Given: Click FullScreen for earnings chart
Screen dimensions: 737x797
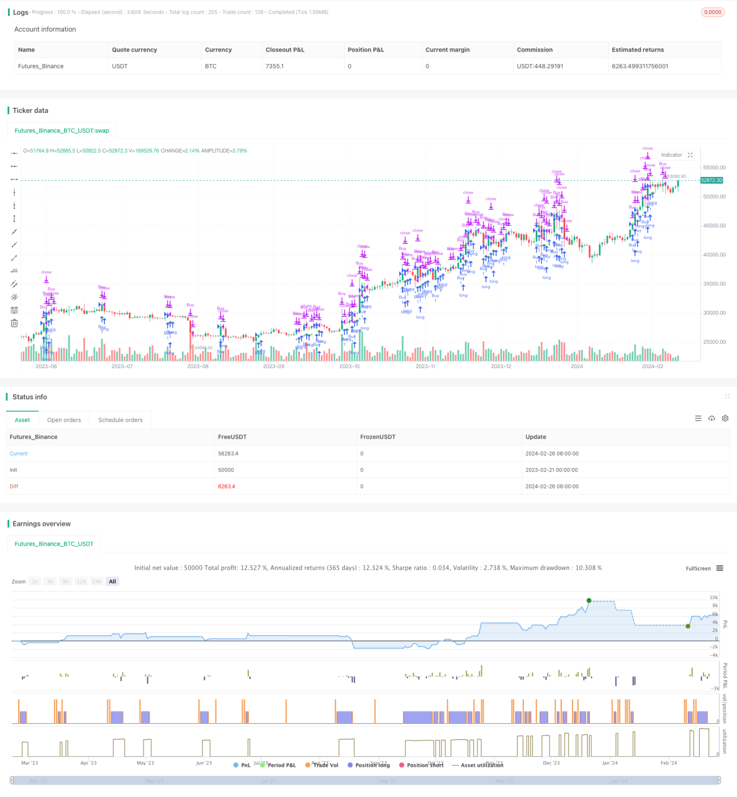Looking at the screenshot, I should coord(698,568).
